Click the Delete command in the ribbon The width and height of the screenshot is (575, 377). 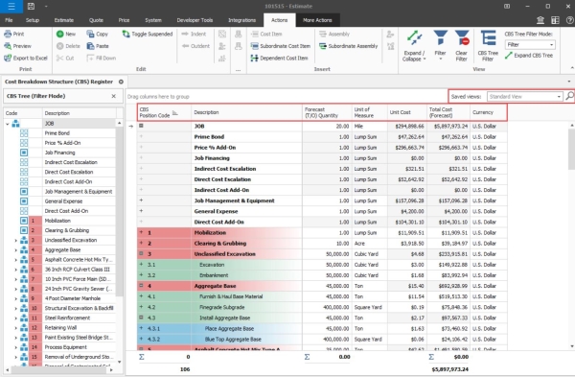pos(68,46)
